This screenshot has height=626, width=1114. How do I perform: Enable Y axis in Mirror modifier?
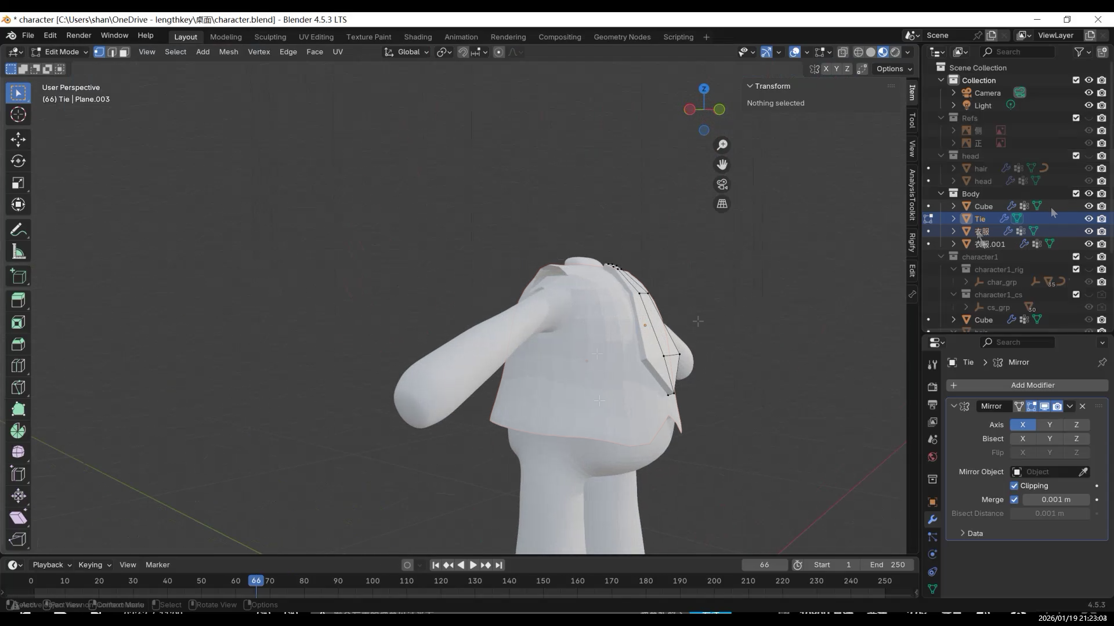(x=1049, y=425)
